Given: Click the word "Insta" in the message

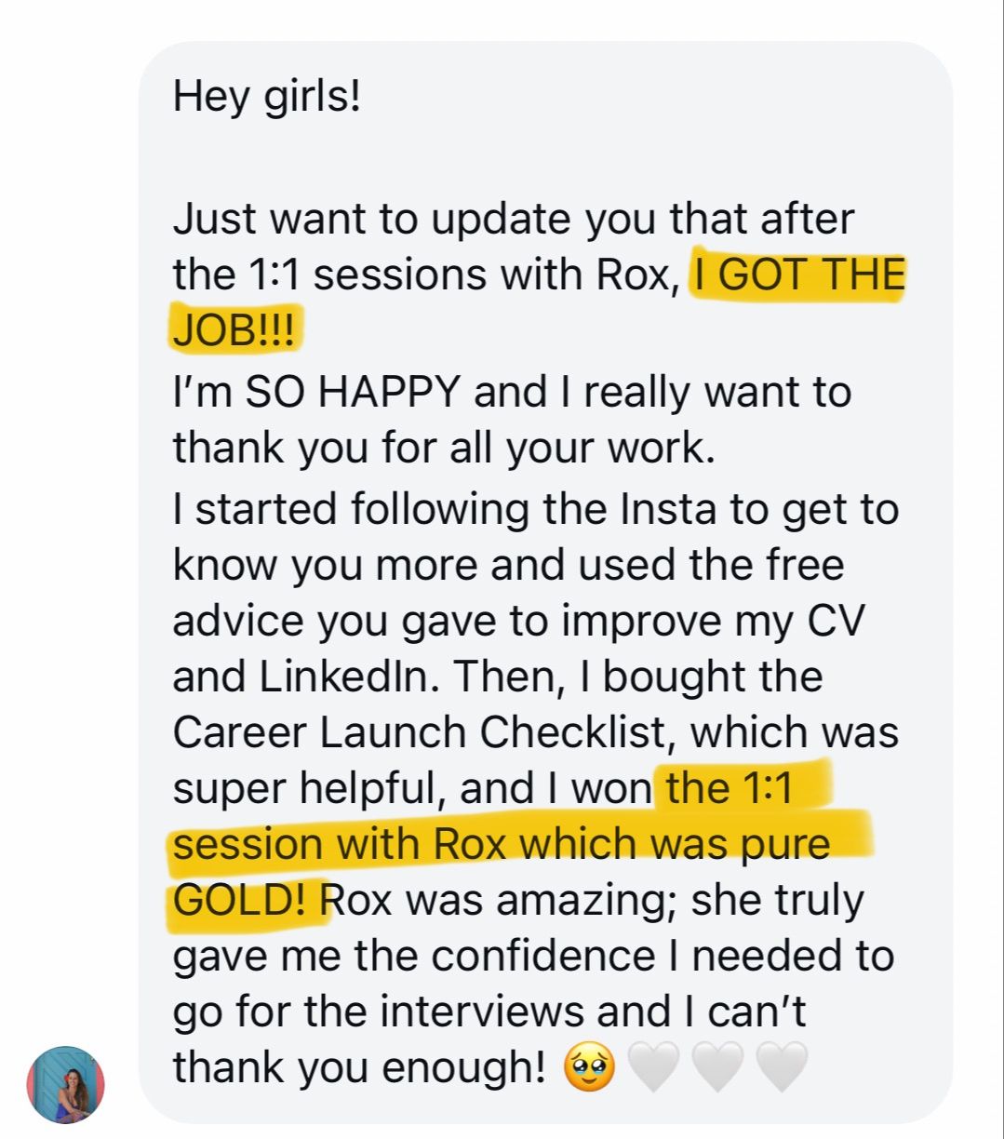Looking at the screenshot, I should coord(667,510).
